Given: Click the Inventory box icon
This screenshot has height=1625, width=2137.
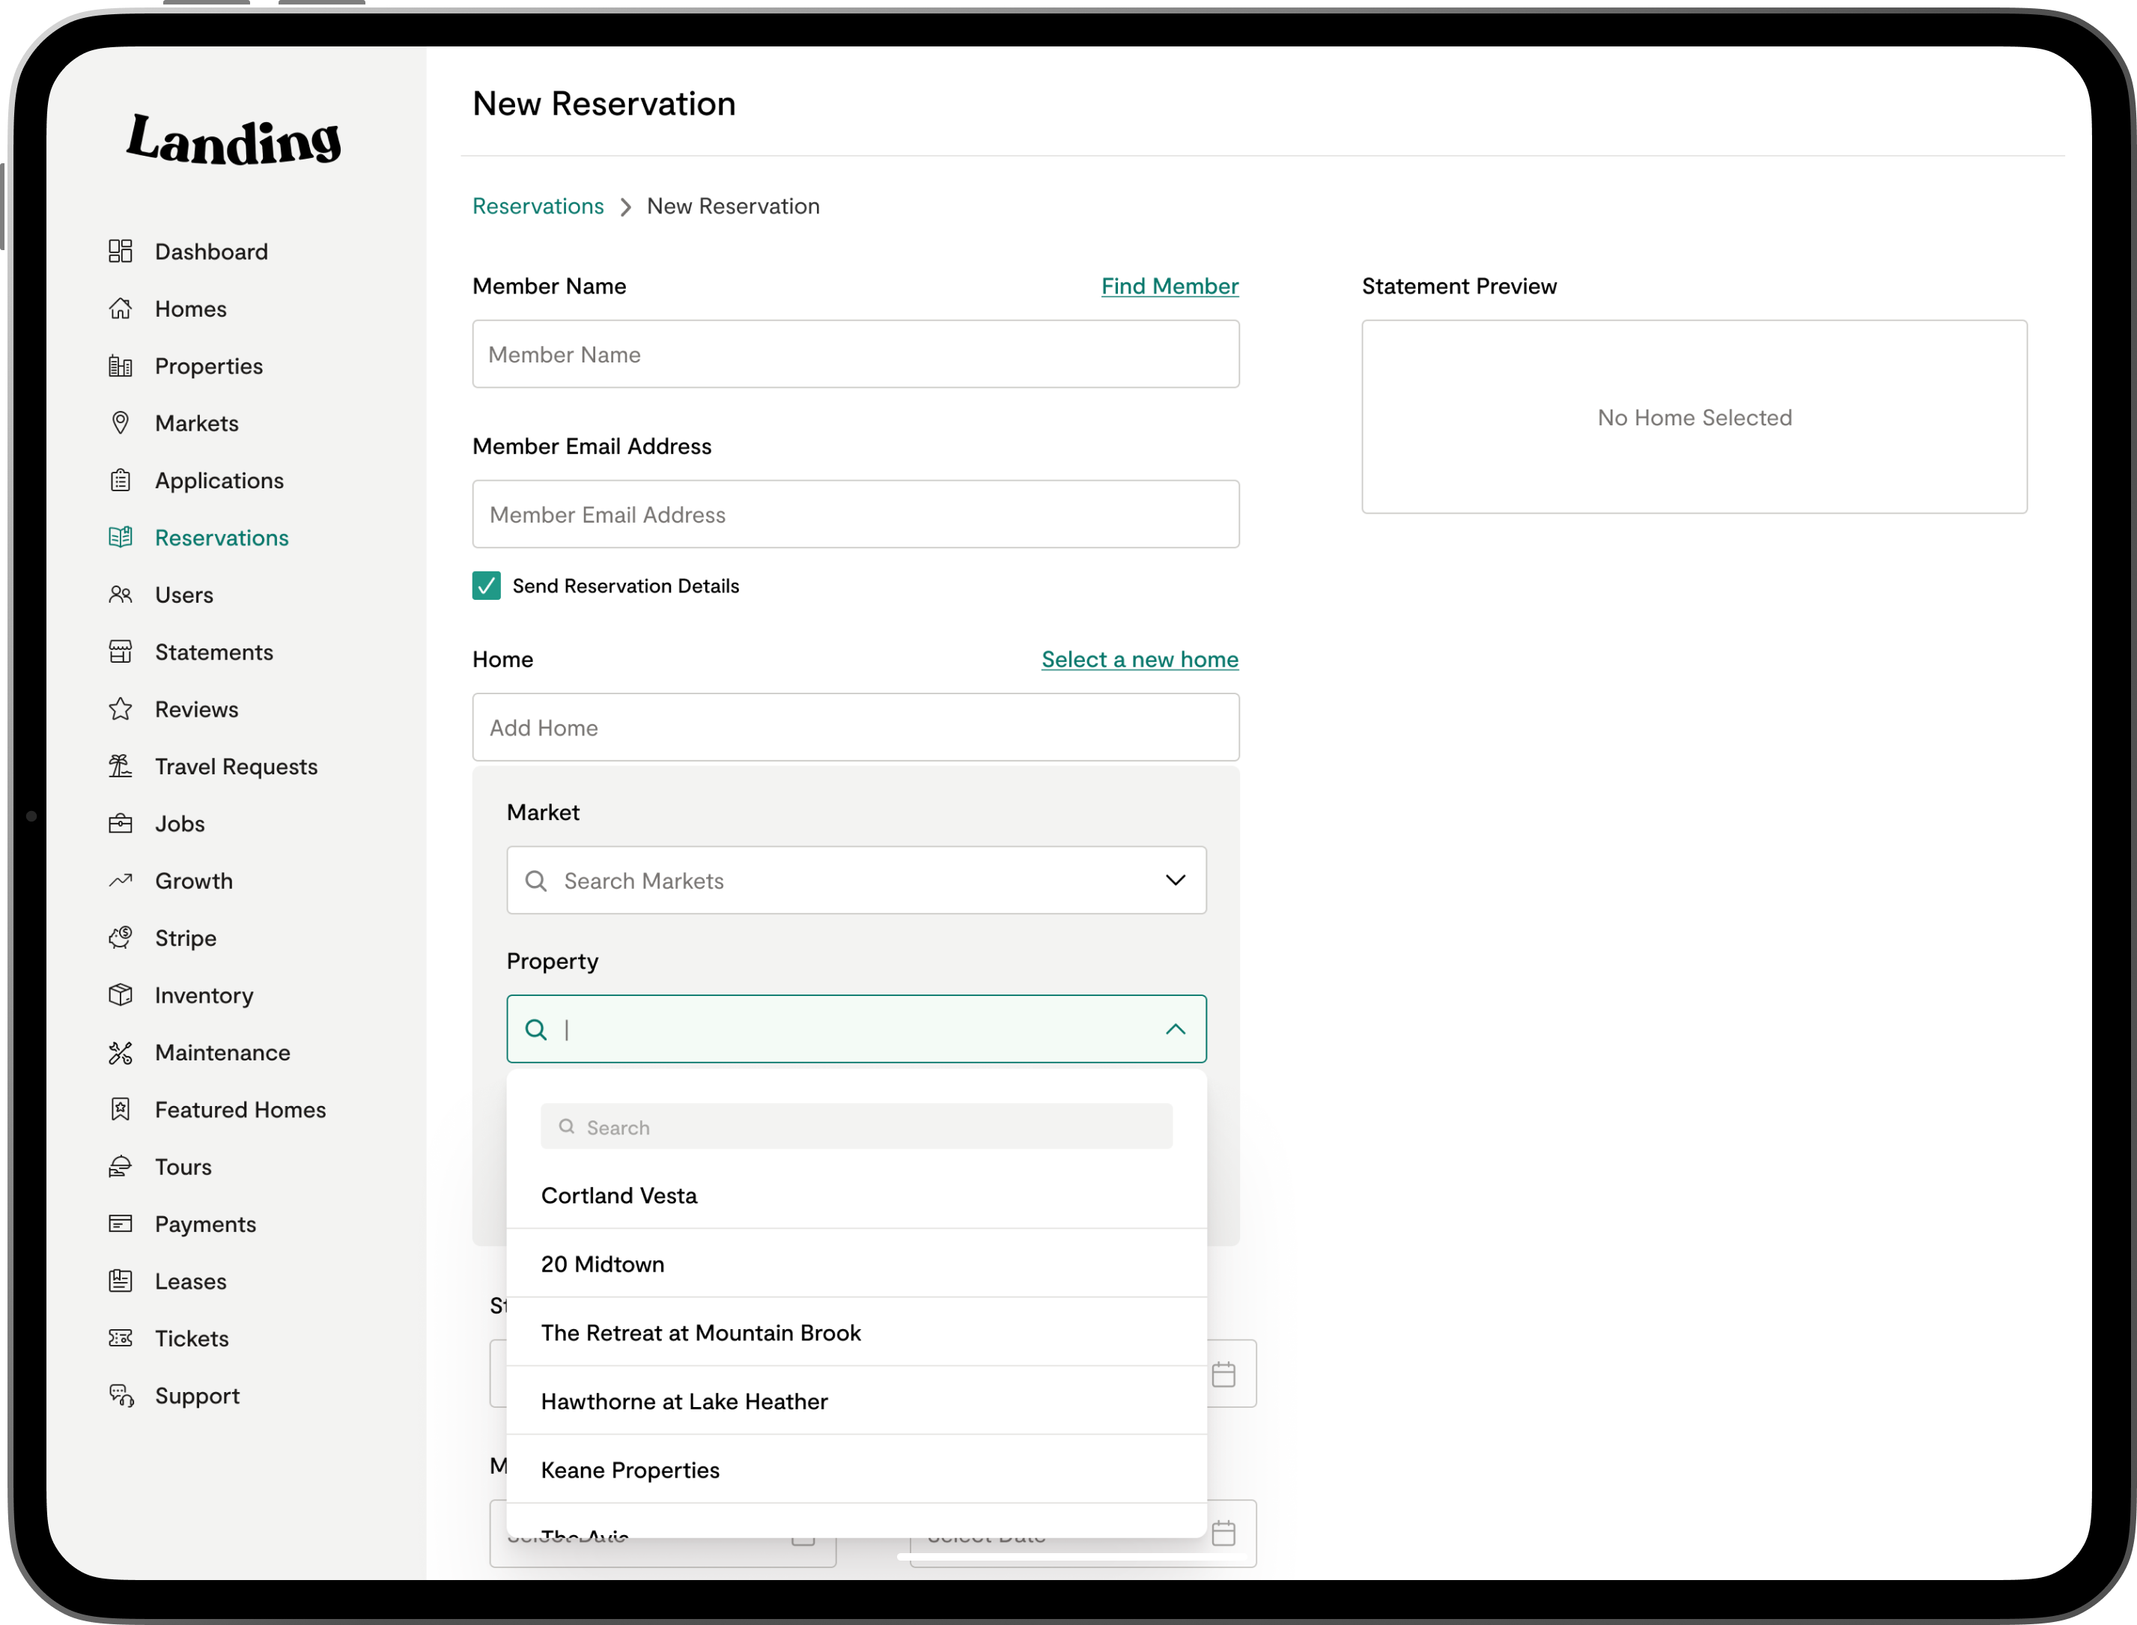Looking at the screenshot, I should pos(120,995).
